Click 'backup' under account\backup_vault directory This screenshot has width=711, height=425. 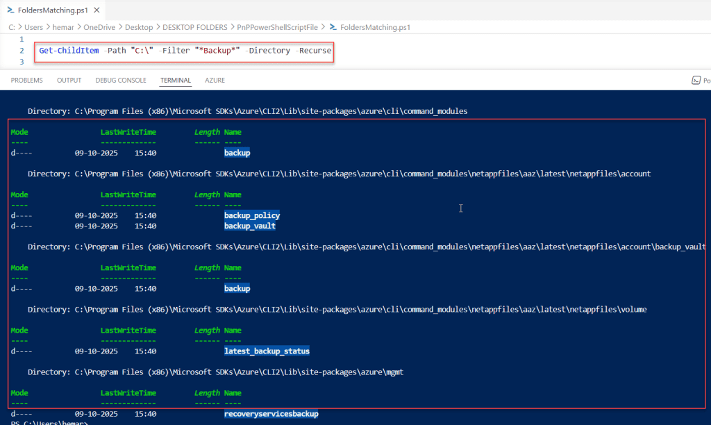point(237,288)
